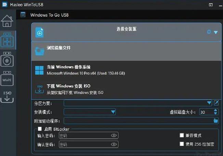Select 下载 Windows 安装 ISO option
Viewport: 223px width, 156px height.
126,89
